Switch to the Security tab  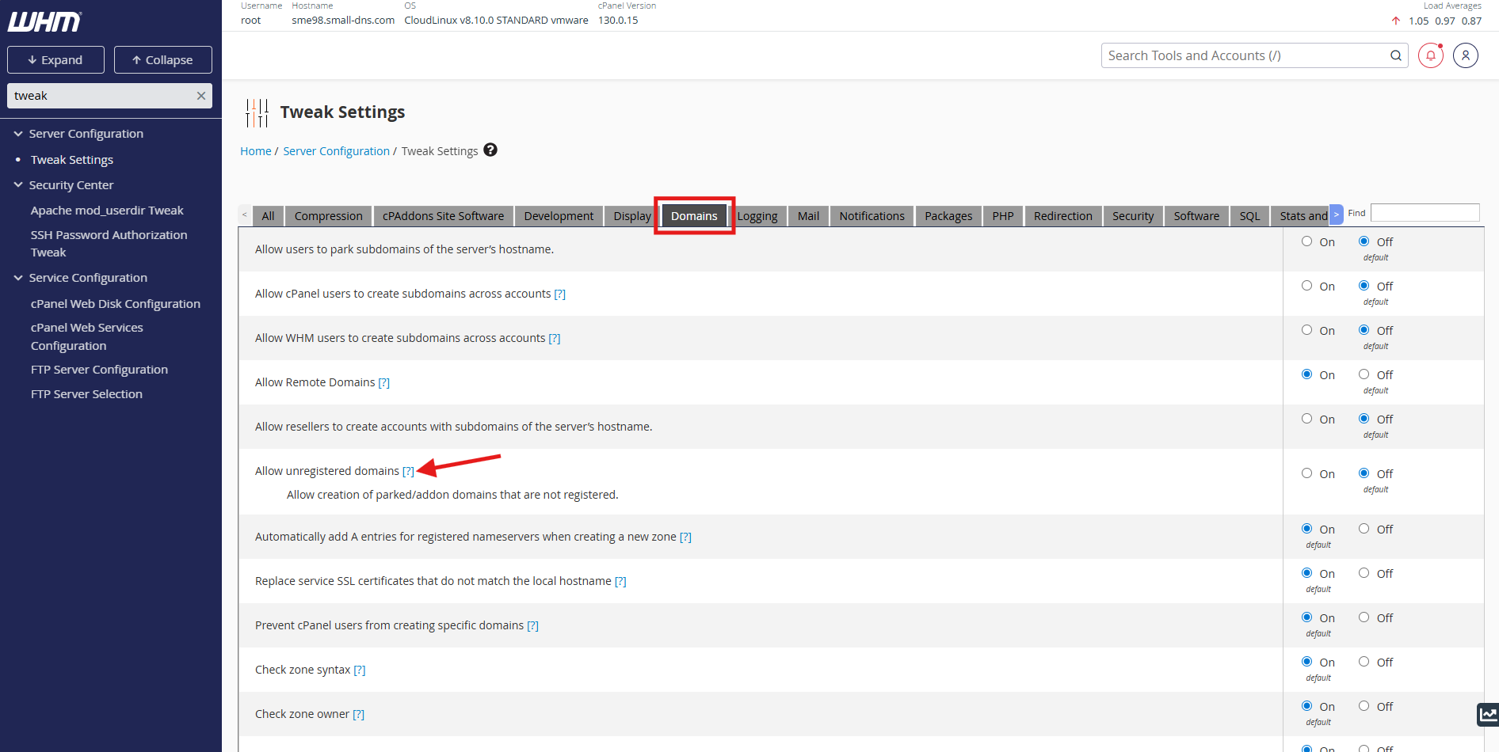[x=1132, y=216]
